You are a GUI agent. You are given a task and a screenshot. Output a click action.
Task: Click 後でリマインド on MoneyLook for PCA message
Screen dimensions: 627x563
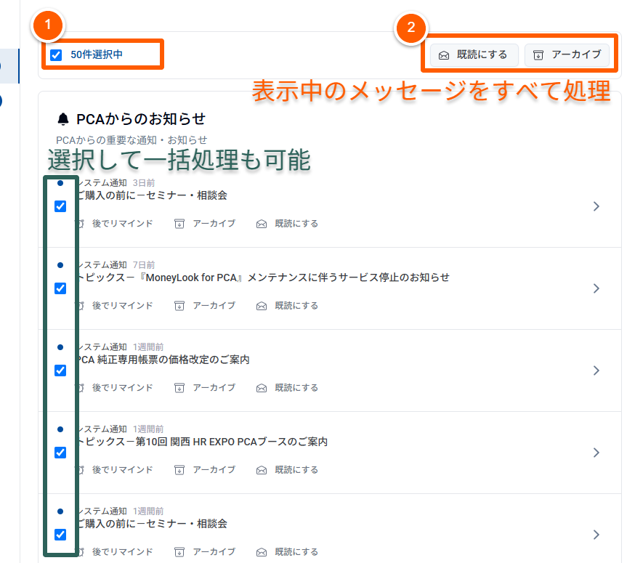point(121,306)
